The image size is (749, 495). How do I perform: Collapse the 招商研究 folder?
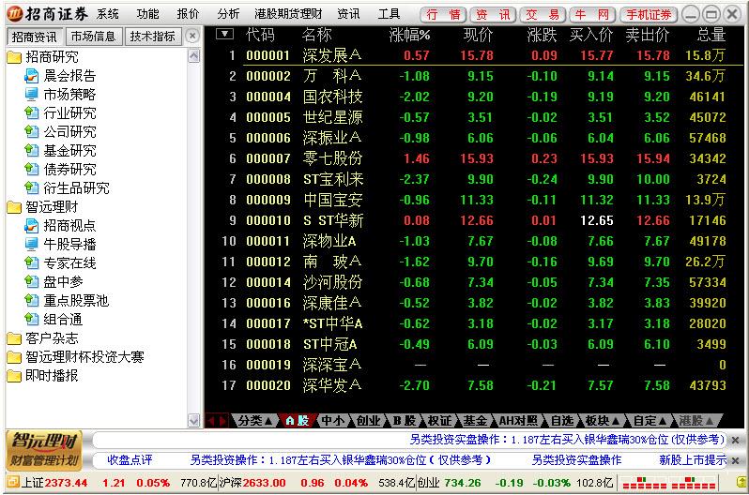pyautogui.click(x=13, y=57)
